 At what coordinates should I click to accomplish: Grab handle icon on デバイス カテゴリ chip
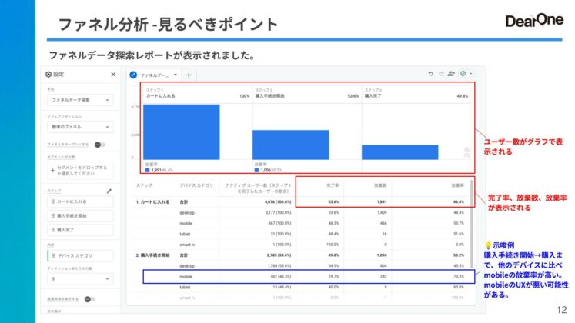(x=54, y=255)
